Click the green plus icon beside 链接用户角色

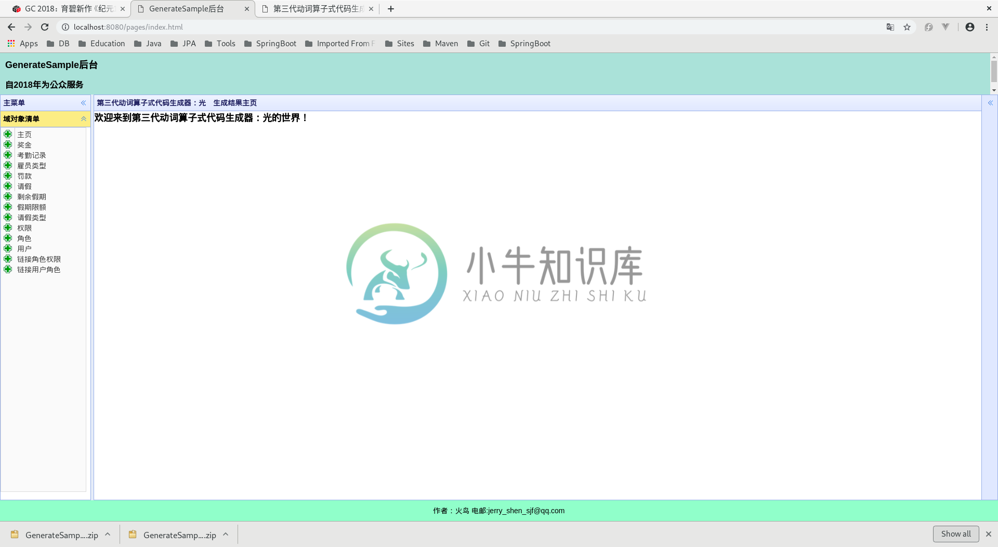8,269
